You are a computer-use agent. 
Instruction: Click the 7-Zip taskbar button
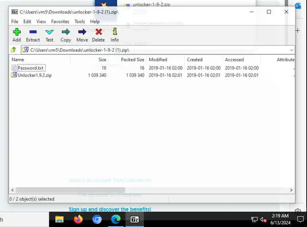135,219
